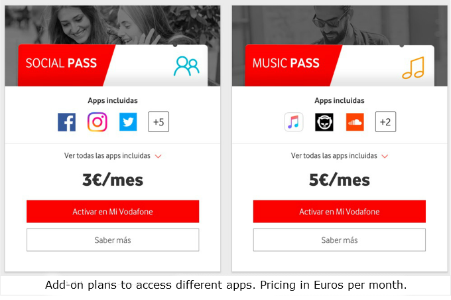Activate Social Pass in Mi Vodafone
This screenshot has height=300, width=451.
coord(113,211)
